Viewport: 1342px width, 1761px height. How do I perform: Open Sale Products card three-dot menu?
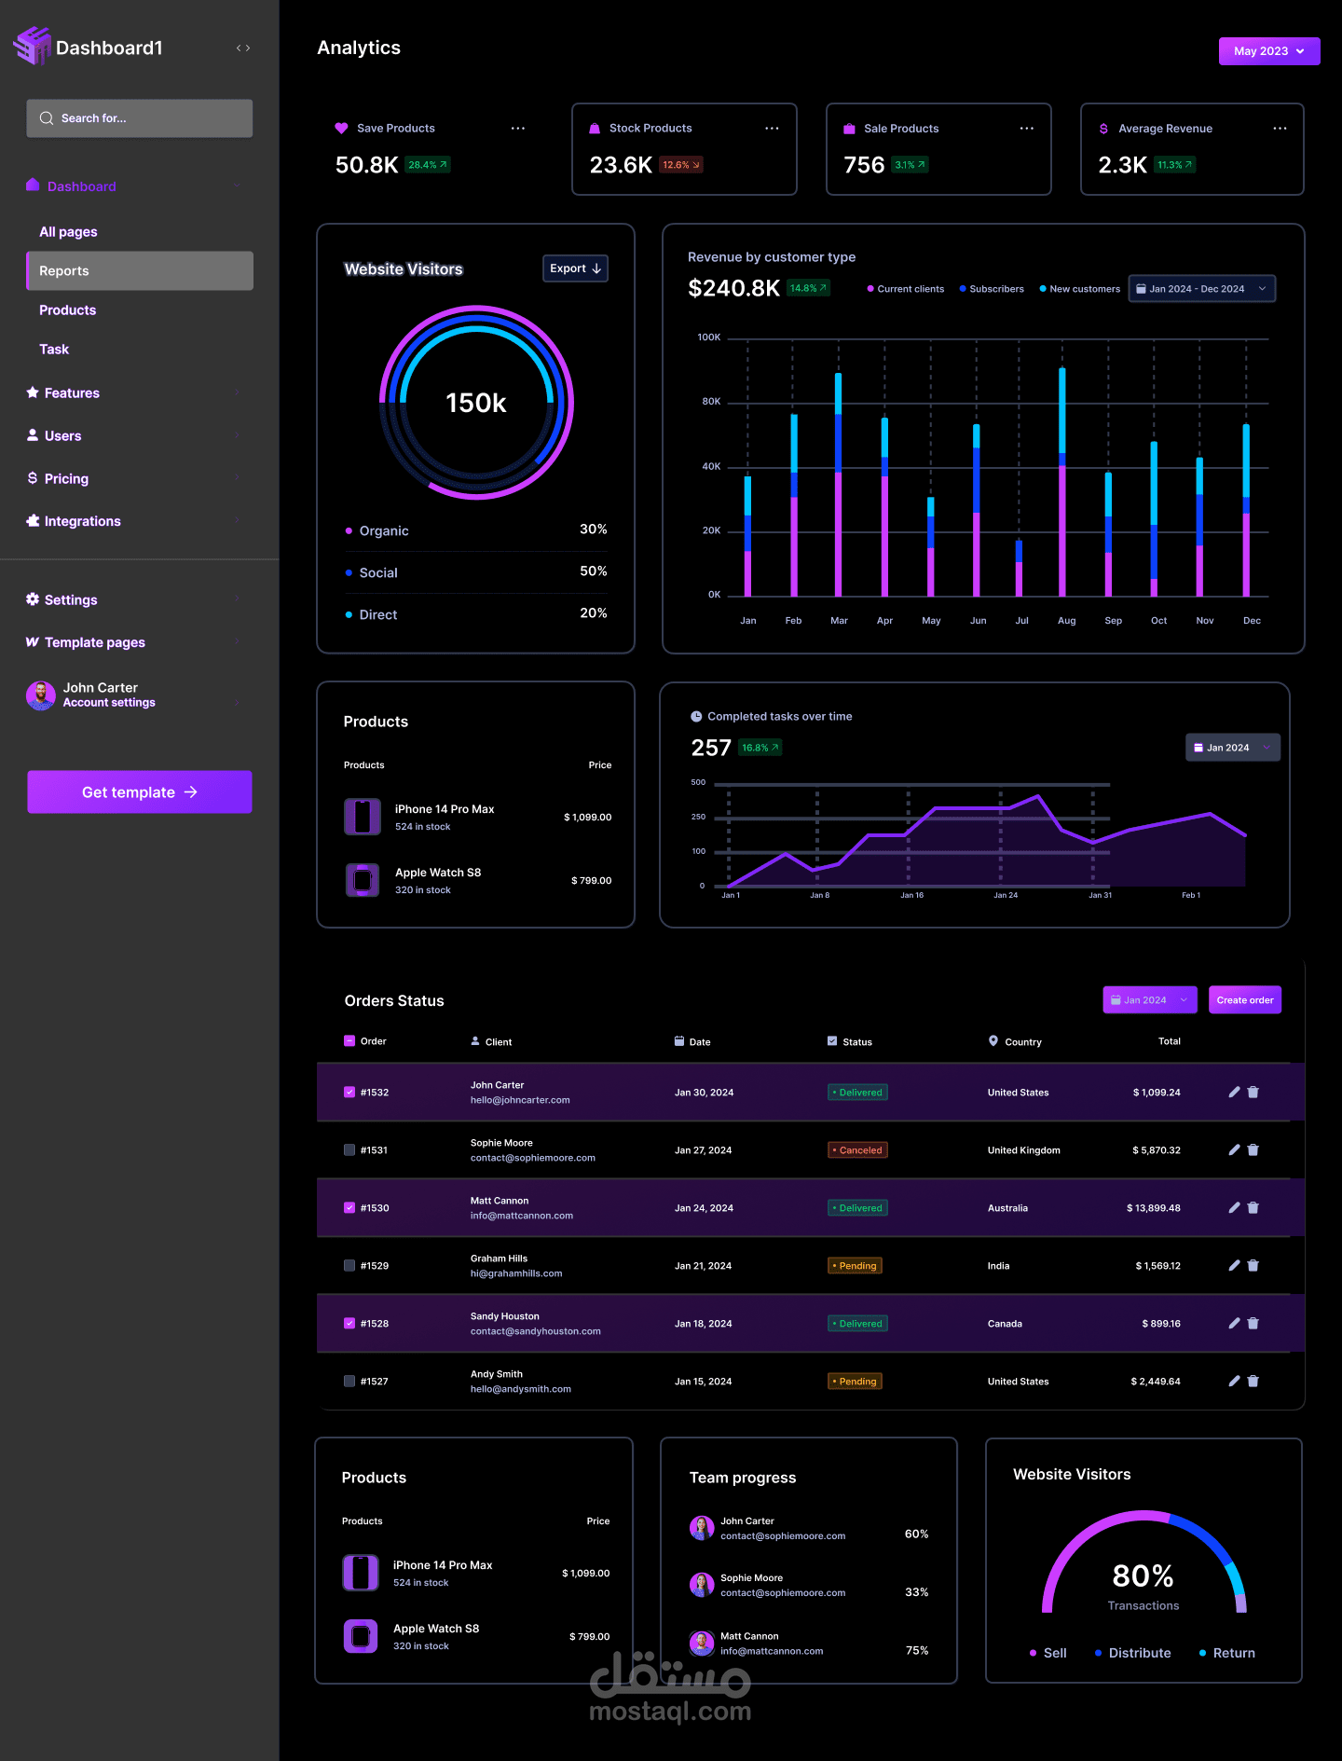[x=1026, y=128]
